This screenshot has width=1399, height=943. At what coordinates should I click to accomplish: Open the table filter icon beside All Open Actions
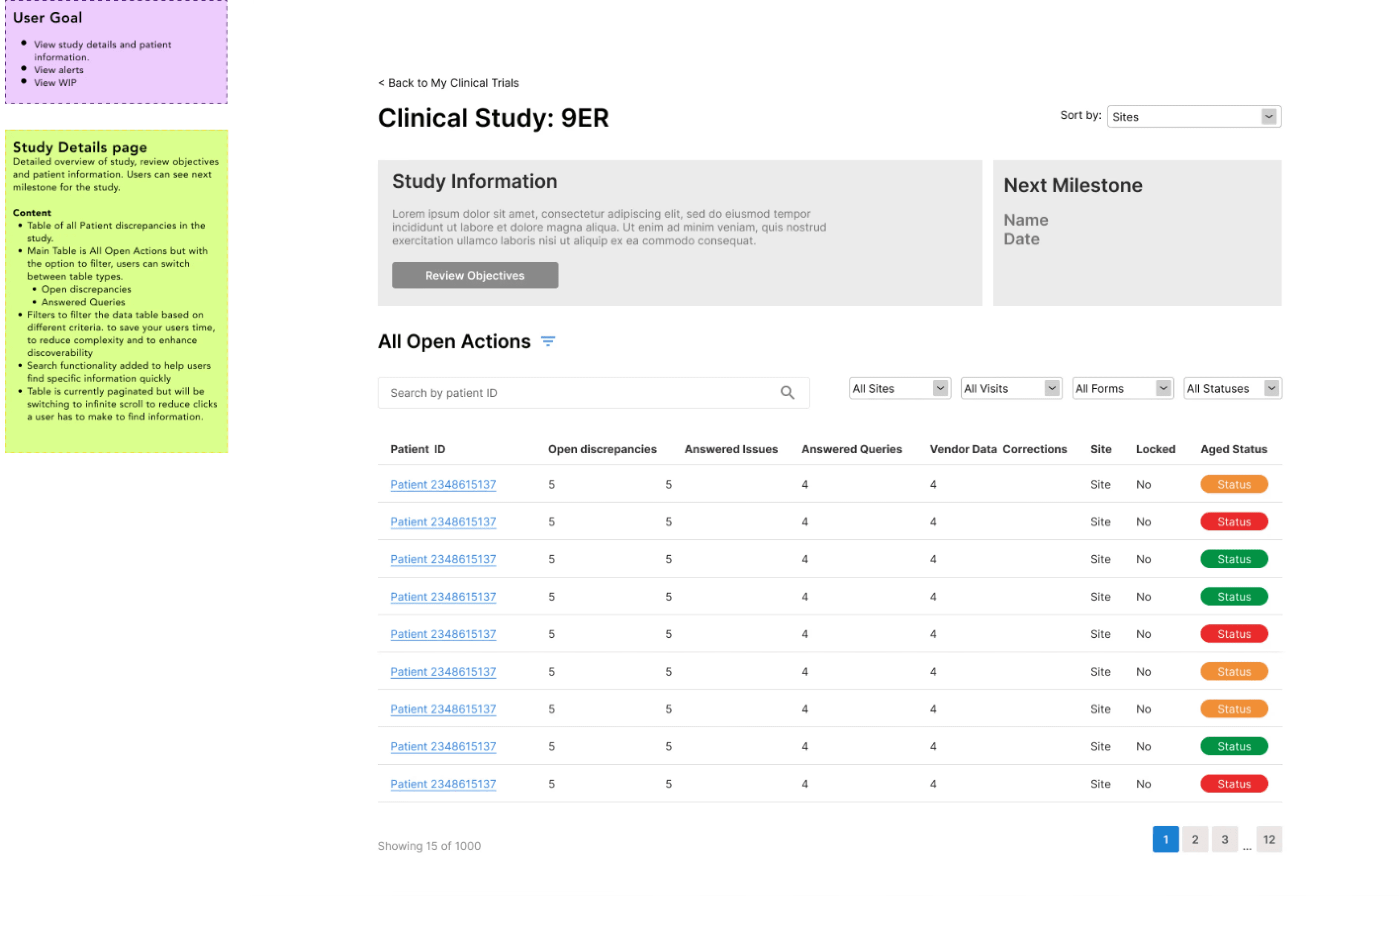[x=548, y=341]
